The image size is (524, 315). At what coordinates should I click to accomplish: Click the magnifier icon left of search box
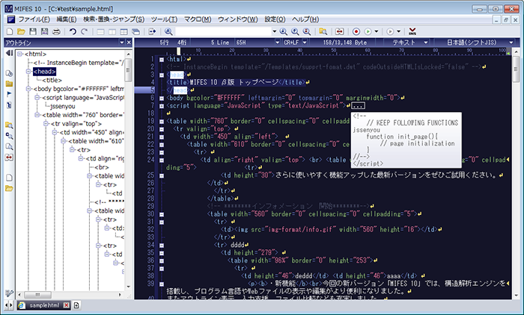[168, 31]
